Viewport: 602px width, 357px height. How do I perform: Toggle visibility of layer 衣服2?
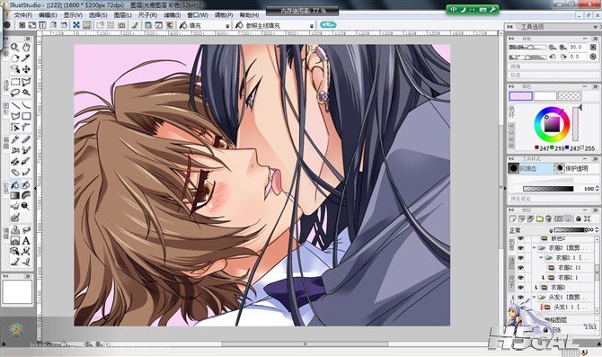click(x=521, y=288)
